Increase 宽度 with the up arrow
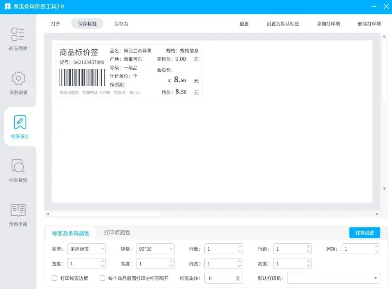This screenshot has height=289, width=392. 102,261
